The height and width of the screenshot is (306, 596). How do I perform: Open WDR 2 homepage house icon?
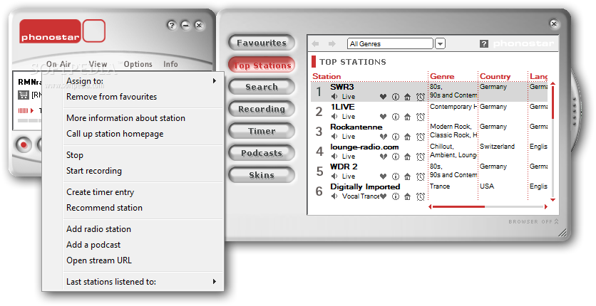[x=408, y=176]
